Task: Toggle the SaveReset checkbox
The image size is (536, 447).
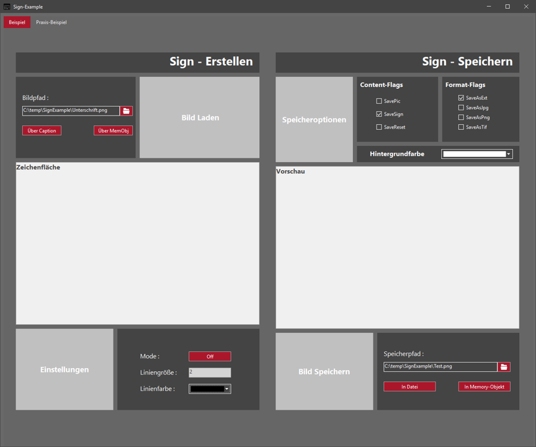Action: [x=379, y=127]
